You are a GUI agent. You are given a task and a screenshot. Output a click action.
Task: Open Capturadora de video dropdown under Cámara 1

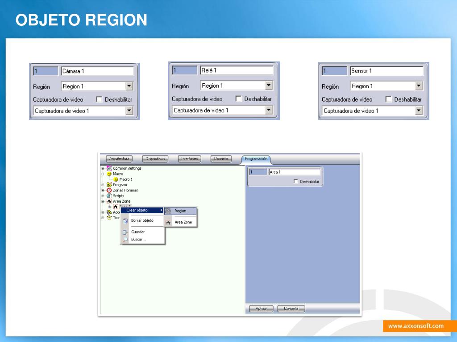coord(129,110)
